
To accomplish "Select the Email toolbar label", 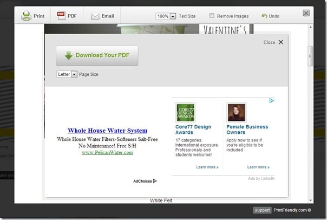I will (108, 16).
